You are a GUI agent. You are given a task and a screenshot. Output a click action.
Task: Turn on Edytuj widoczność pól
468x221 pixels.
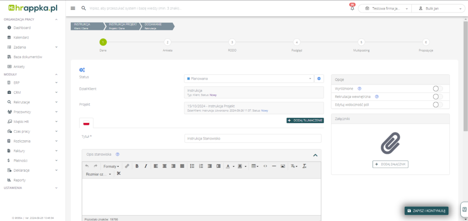click(437, 105)
